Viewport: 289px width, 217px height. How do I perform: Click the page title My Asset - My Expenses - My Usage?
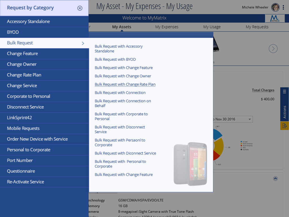pos(144,7)
